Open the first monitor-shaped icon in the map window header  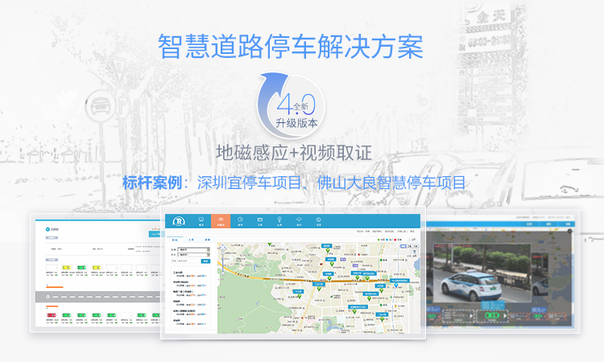click(x=201, y=221)
